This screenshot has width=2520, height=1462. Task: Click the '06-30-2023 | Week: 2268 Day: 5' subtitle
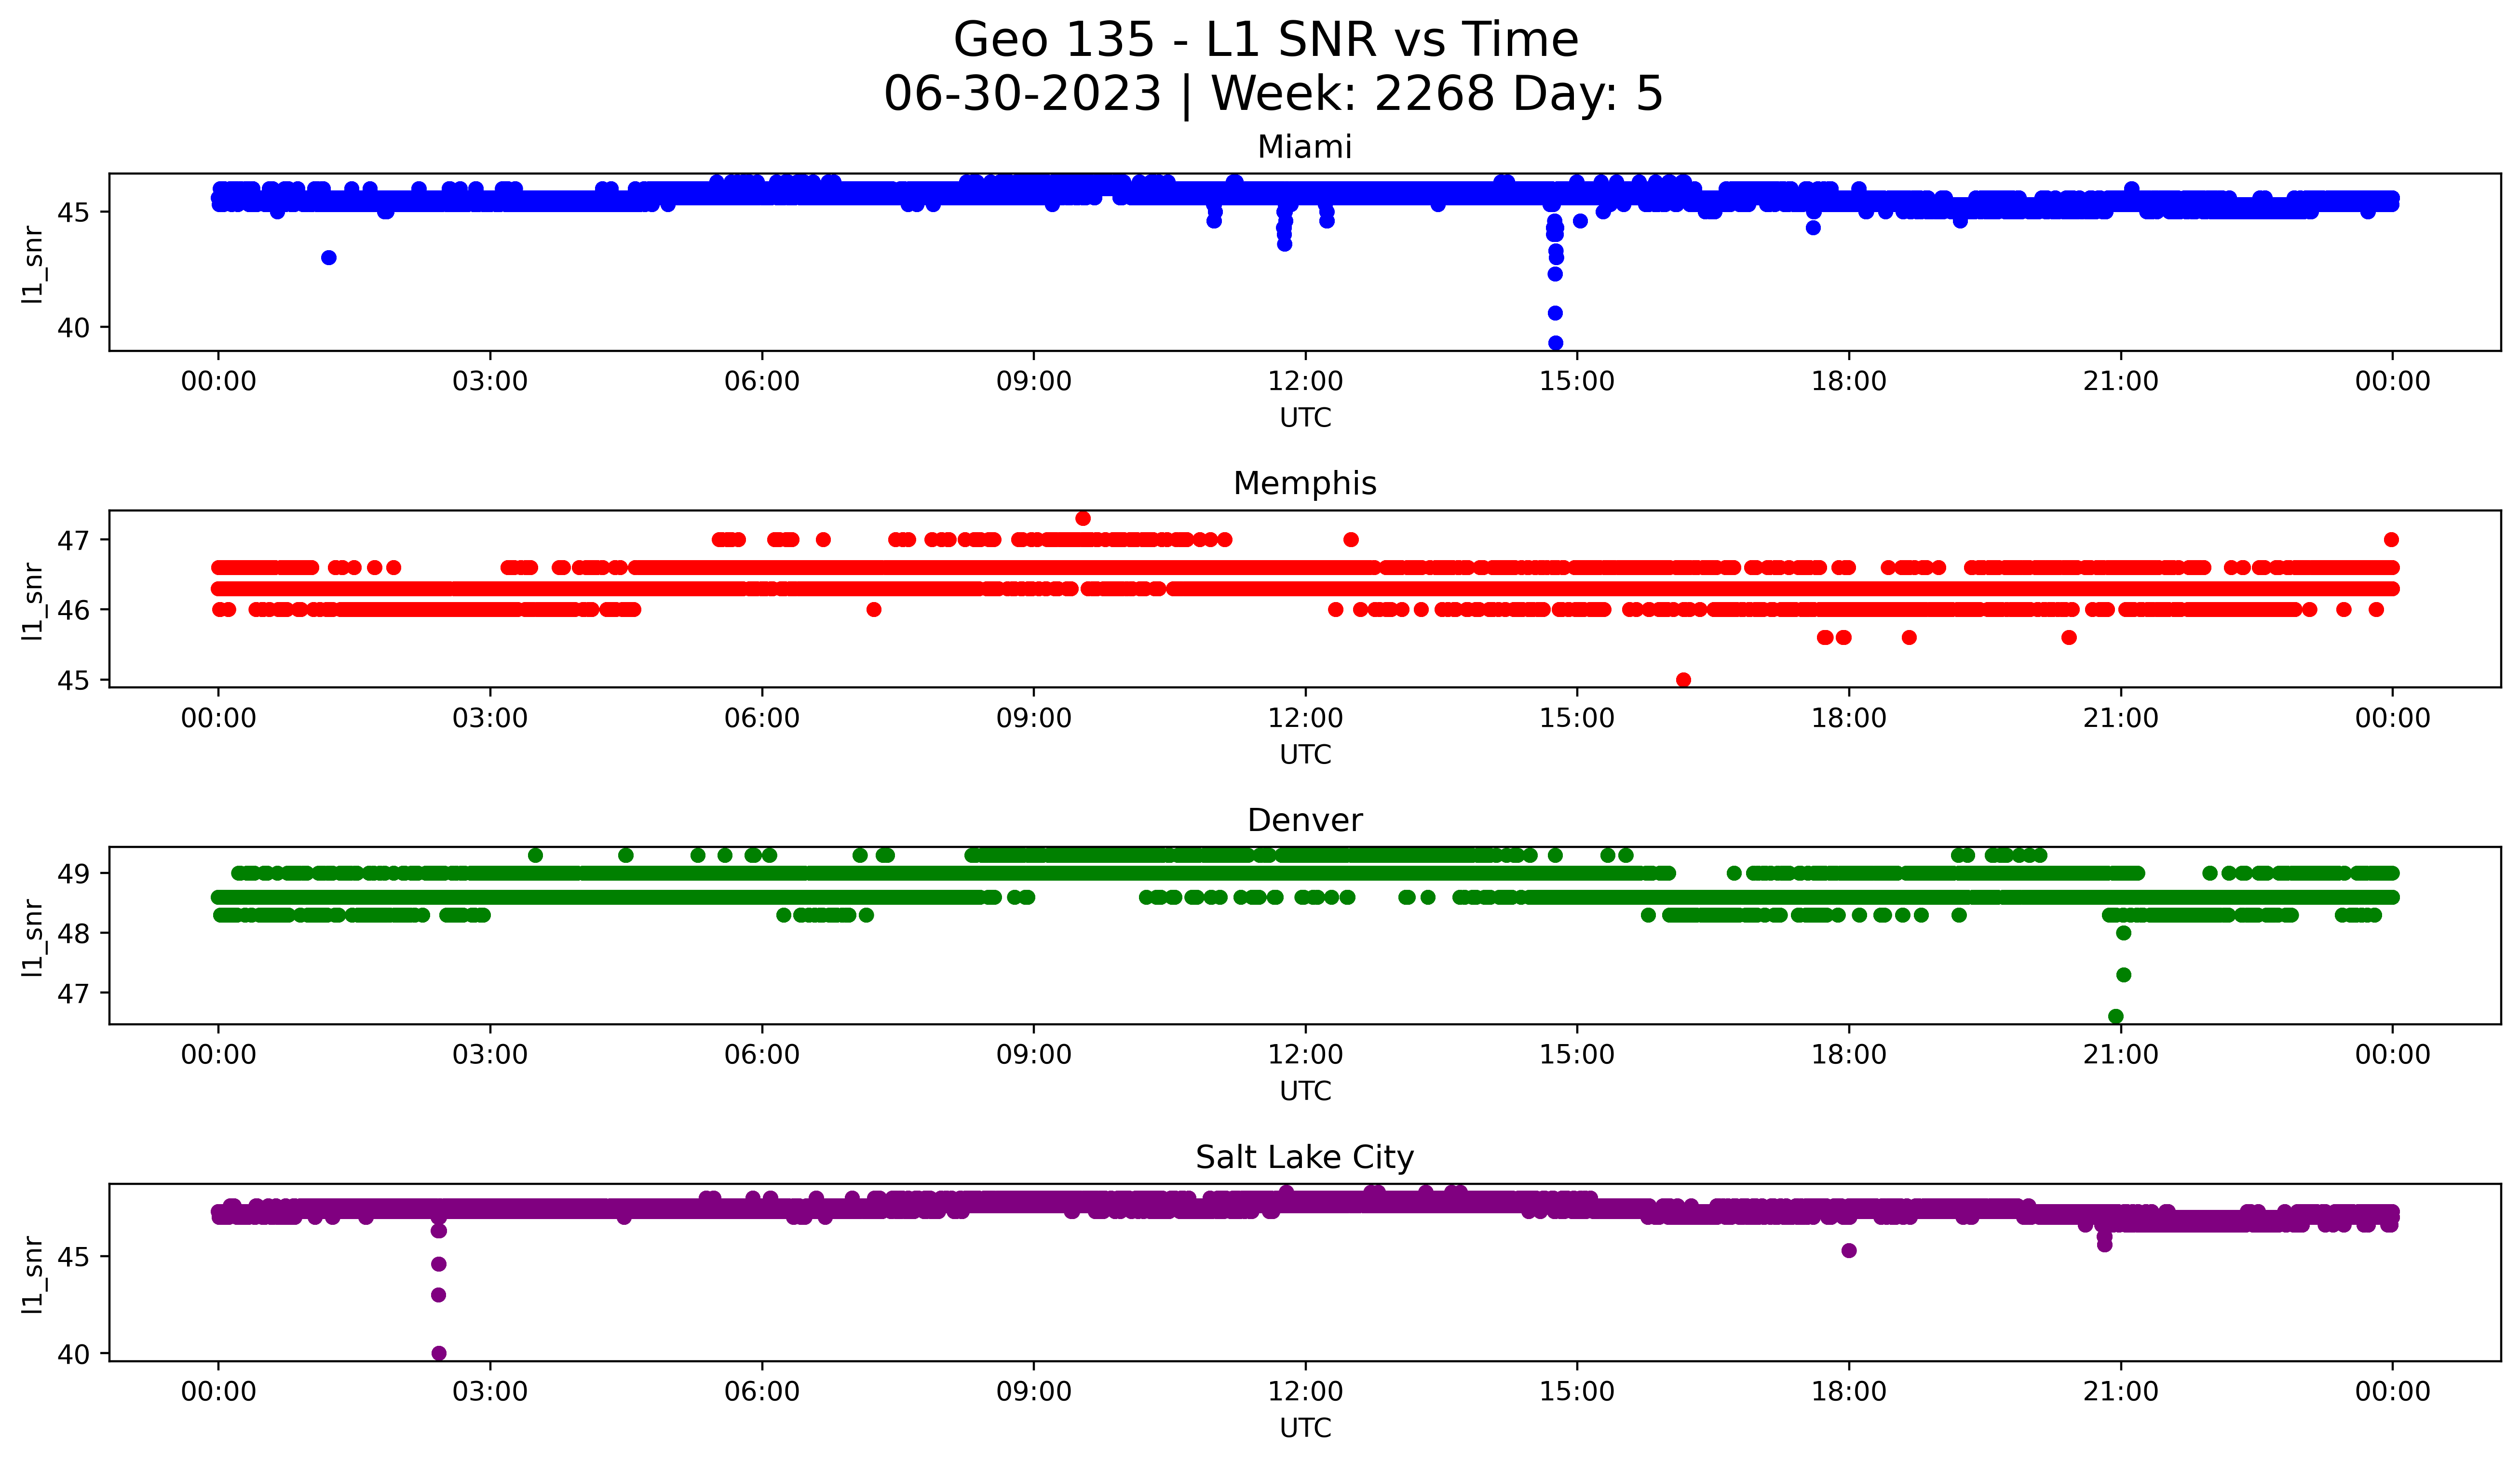pyautogui.click(x=1273, y=94)
